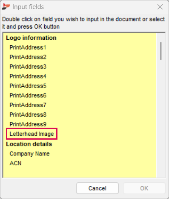
Task: Select the PrintAddress2 field
Action: tap(28, 57)
